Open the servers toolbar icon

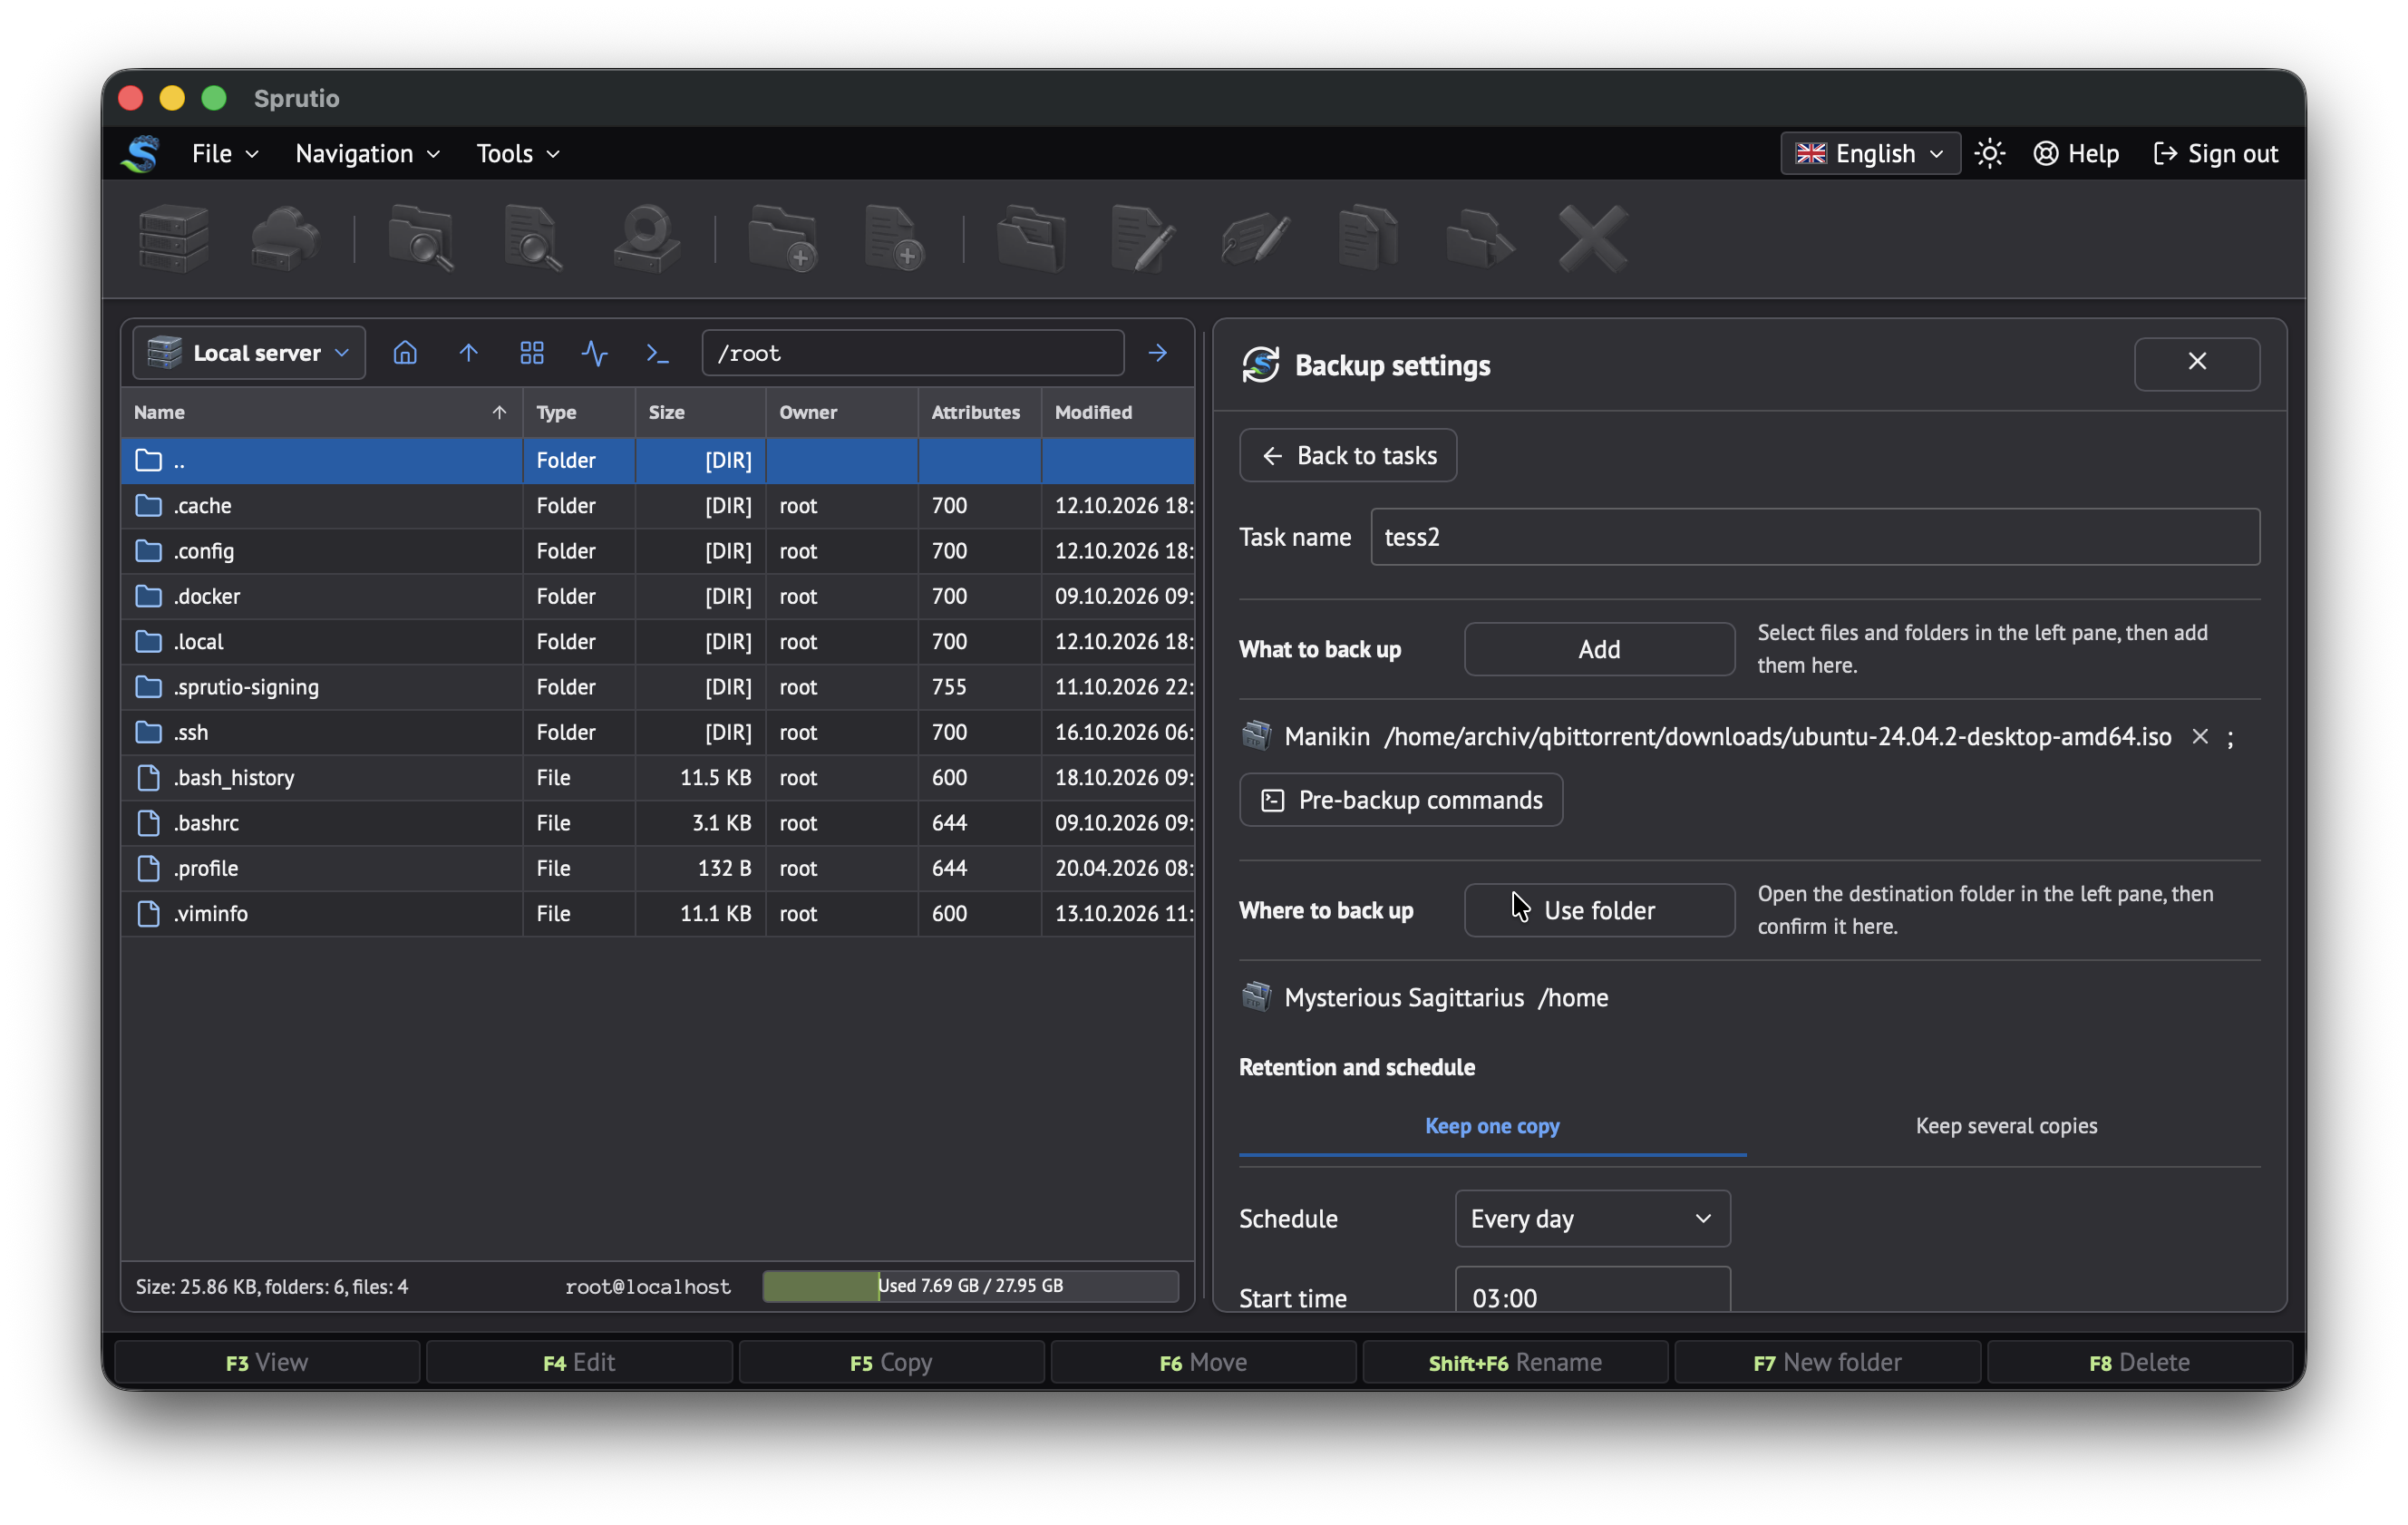coord(174,238)
